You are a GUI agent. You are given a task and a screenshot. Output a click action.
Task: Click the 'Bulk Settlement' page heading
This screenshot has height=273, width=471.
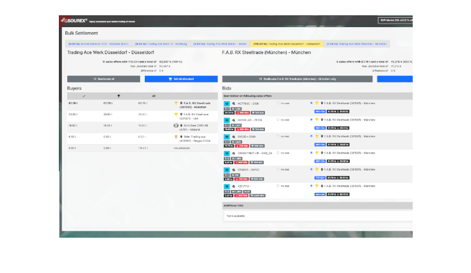[81, 33]
